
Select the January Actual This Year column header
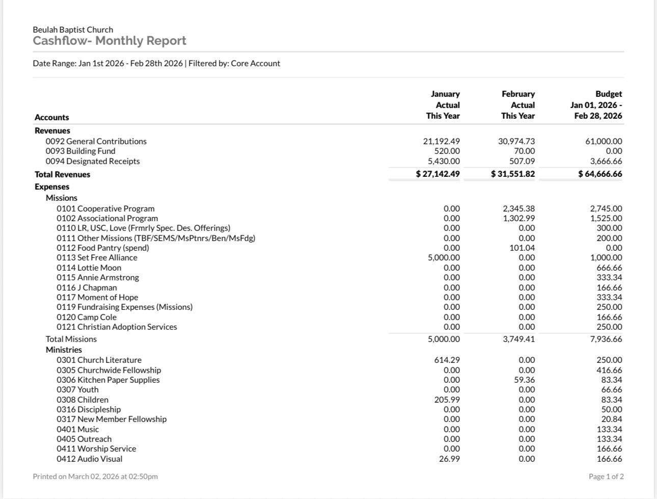pos(443,105)
